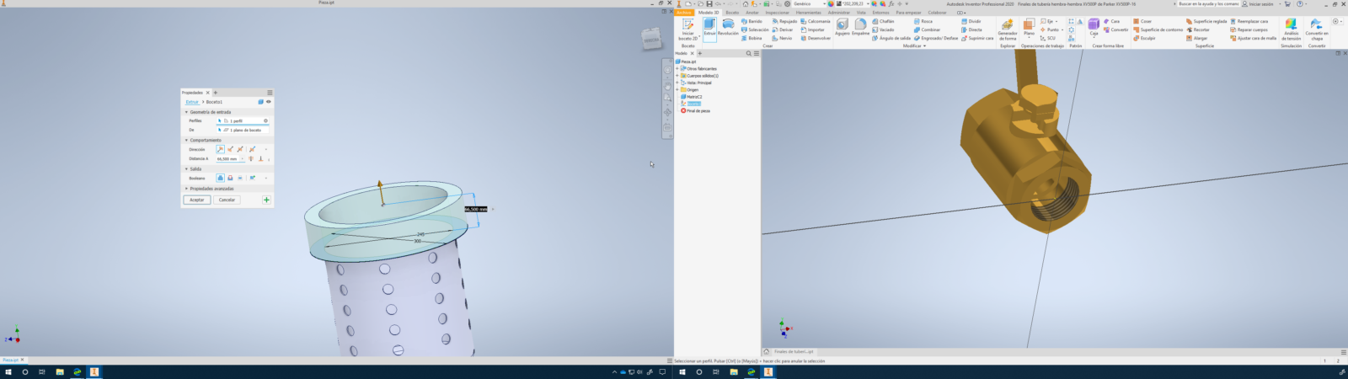Screen dimensions: 1348x379
Task: Open the Genérico material dropdown
Action: pyautogui.click(x=807, y=4)
